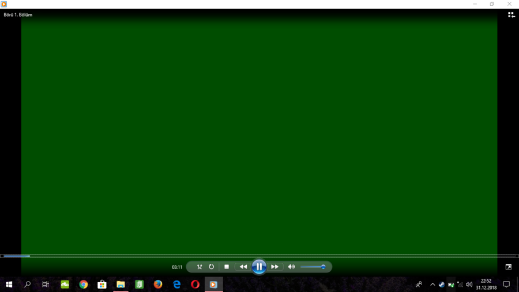
Task: Open the system volume tray icon
Action: click(469, 285)
